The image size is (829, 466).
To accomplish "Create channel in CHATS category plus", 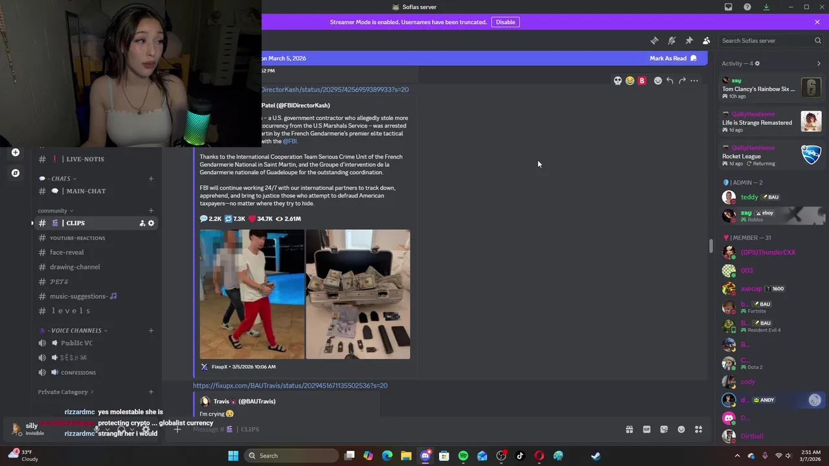I will (151, 179).
